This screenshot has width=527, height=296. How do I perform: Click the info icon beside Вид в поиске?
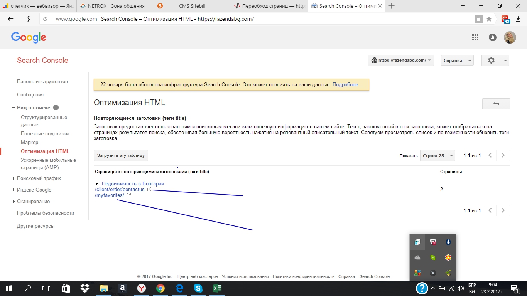pyautogui.click(x=56, y=108)
